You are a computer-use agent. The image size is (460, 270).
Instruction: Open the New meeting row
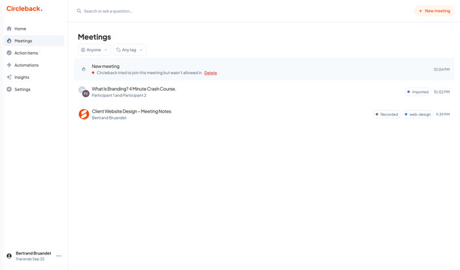pos(264,70)
